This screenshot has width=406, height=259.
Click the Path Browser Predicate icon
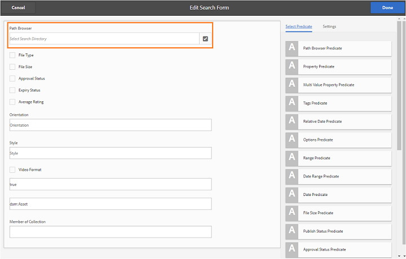tap(292, 48)
